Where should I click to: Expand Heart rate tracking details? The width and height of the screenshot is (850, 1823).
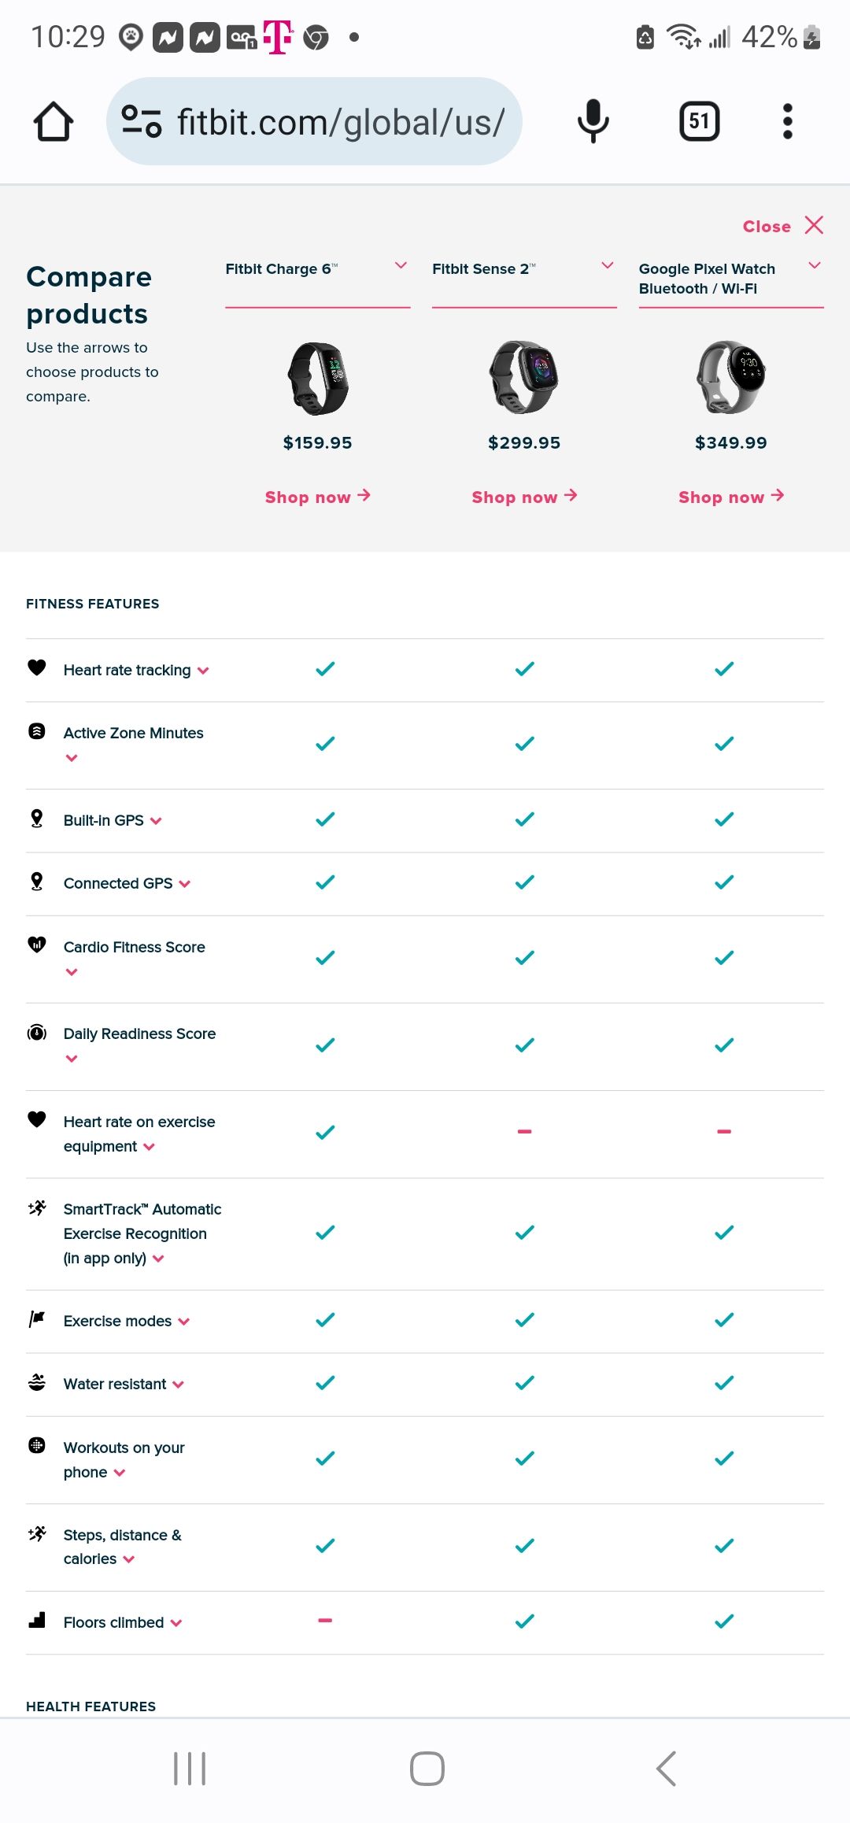[x=204, y=671]
